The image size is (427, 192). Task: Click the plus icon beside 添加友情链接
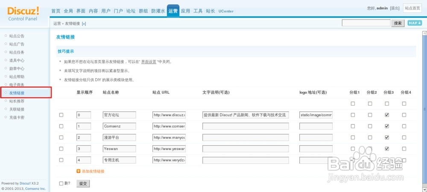[x=79, y=171]
